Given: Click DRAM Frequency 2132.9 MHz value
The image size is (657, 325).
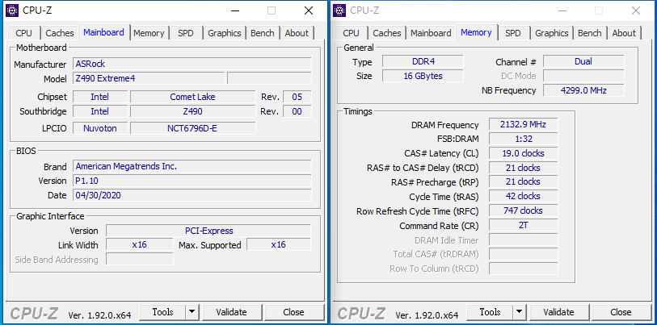Looking at the screenshot, I should (524, 124).
